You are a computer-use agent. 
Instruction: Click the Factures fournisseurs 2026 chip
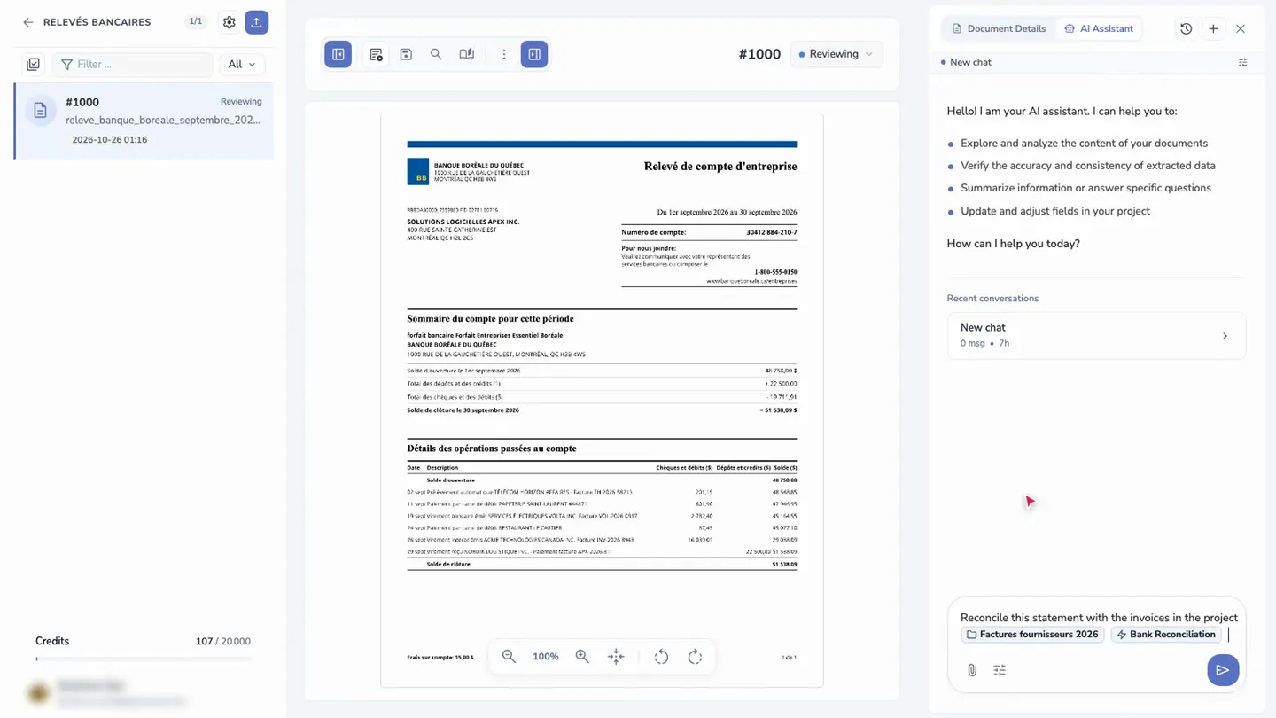coord(1032,635)
